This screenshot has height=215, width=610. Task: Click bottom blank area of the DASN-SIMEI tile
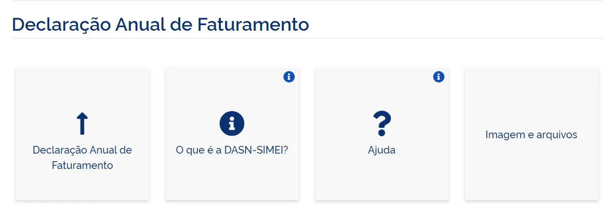[x=232, y=182]
